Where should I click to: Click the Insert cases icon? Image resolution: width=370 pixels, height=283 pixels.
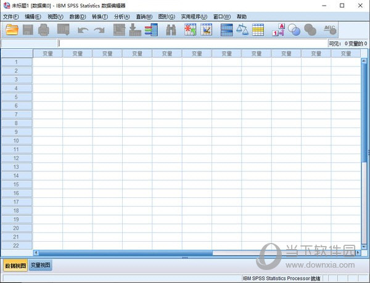190,30
